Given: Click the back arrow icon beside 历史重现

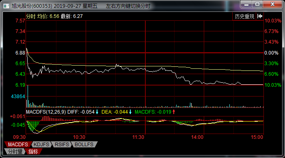Looking at the screenshot, I should coord(260,16).
